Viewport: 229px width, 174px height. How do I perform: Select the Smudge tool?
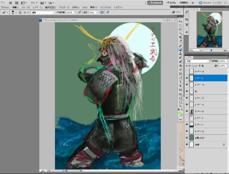point(181,69)
